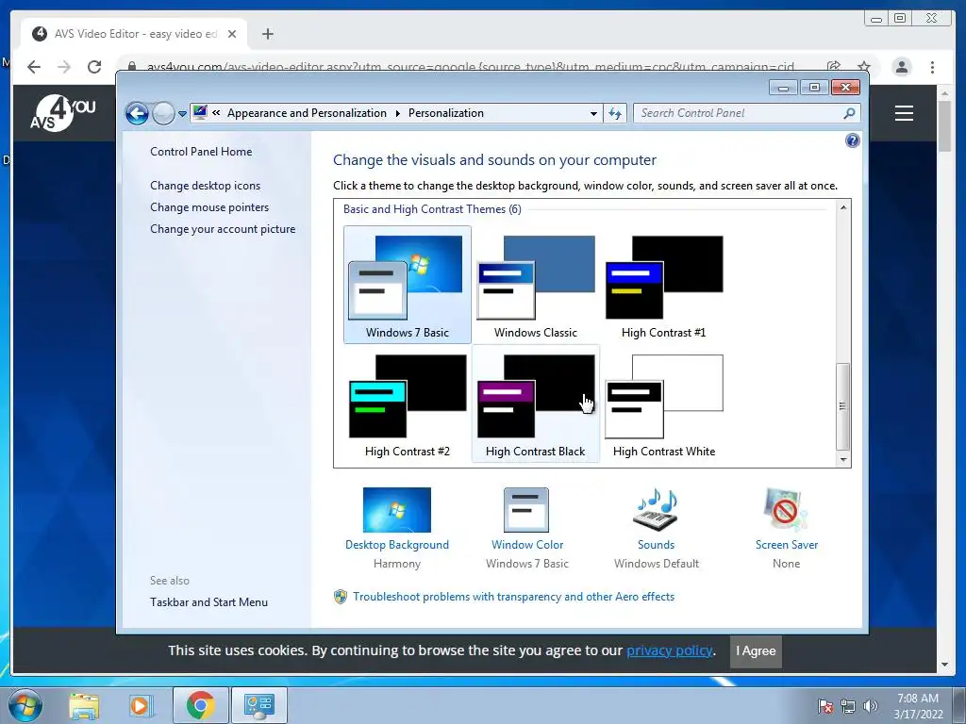Open Taskbar and Start Menu link
The width and height of the screenshot is (966, 724).
pyautogui.click(x=208, y=602)
